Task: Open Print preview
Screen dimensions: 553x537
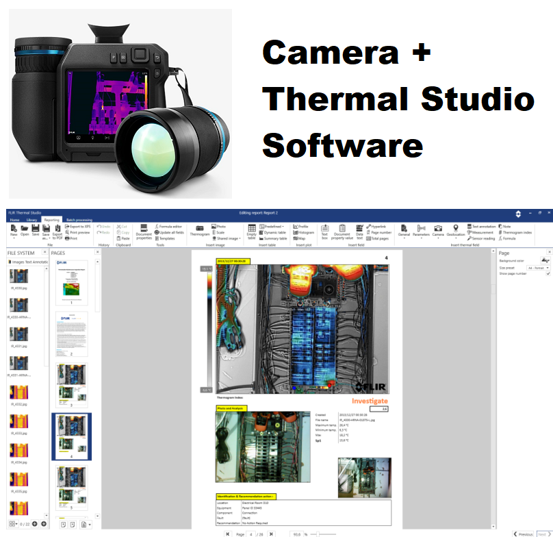Action: click(77, 232)
